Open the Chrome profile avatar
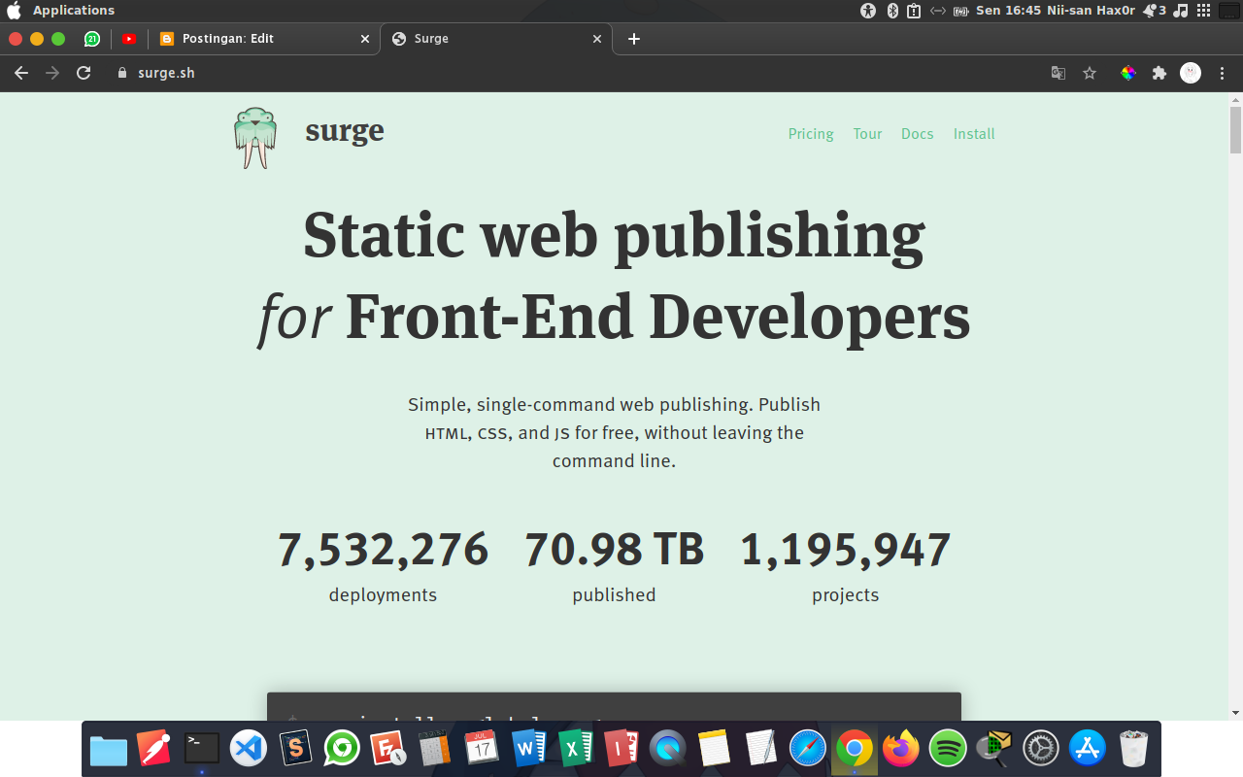The width and height of the screenshot is (1243, 777). [x=1191, y=73]
